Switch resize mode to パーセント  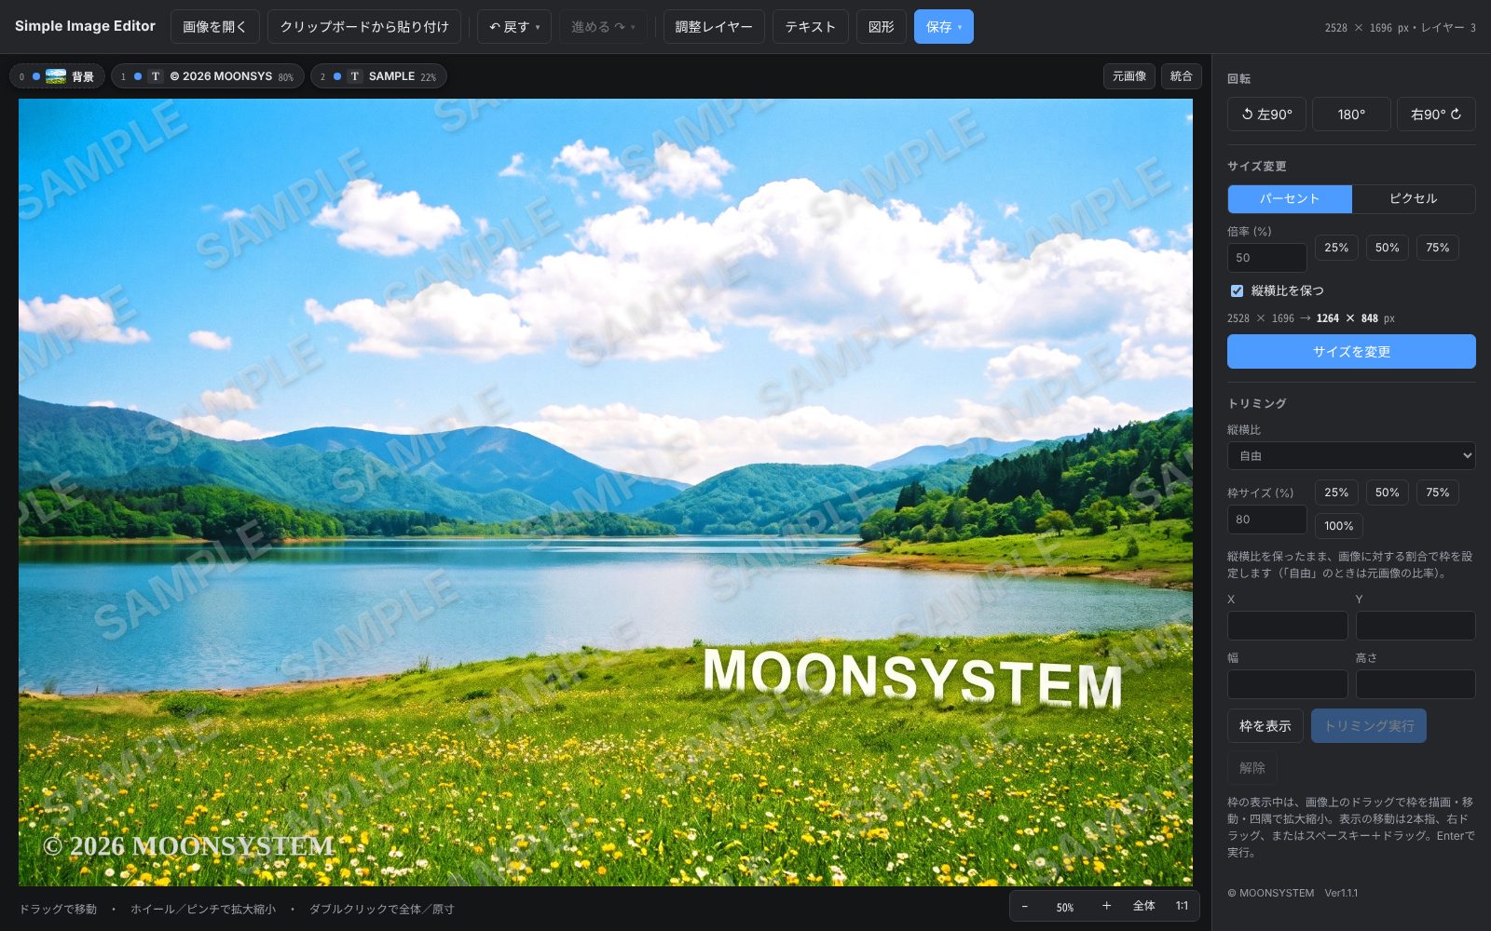(1290, 198)
